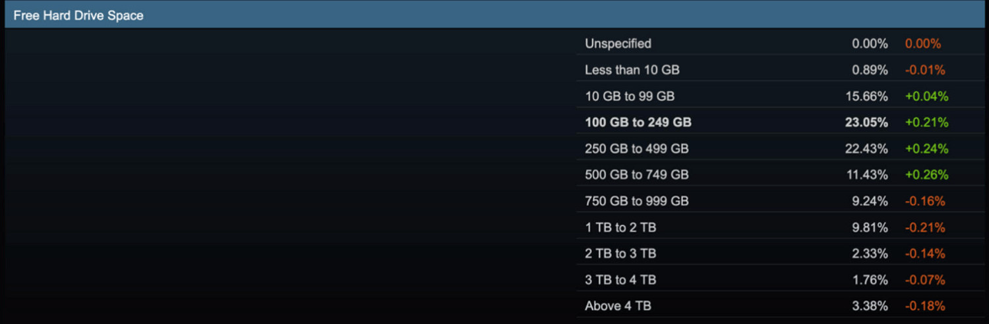This screenshot has height=324, width=989.
Task: Select the +0.26% change value
Action: pyautogui.click(x=926, y=175)
